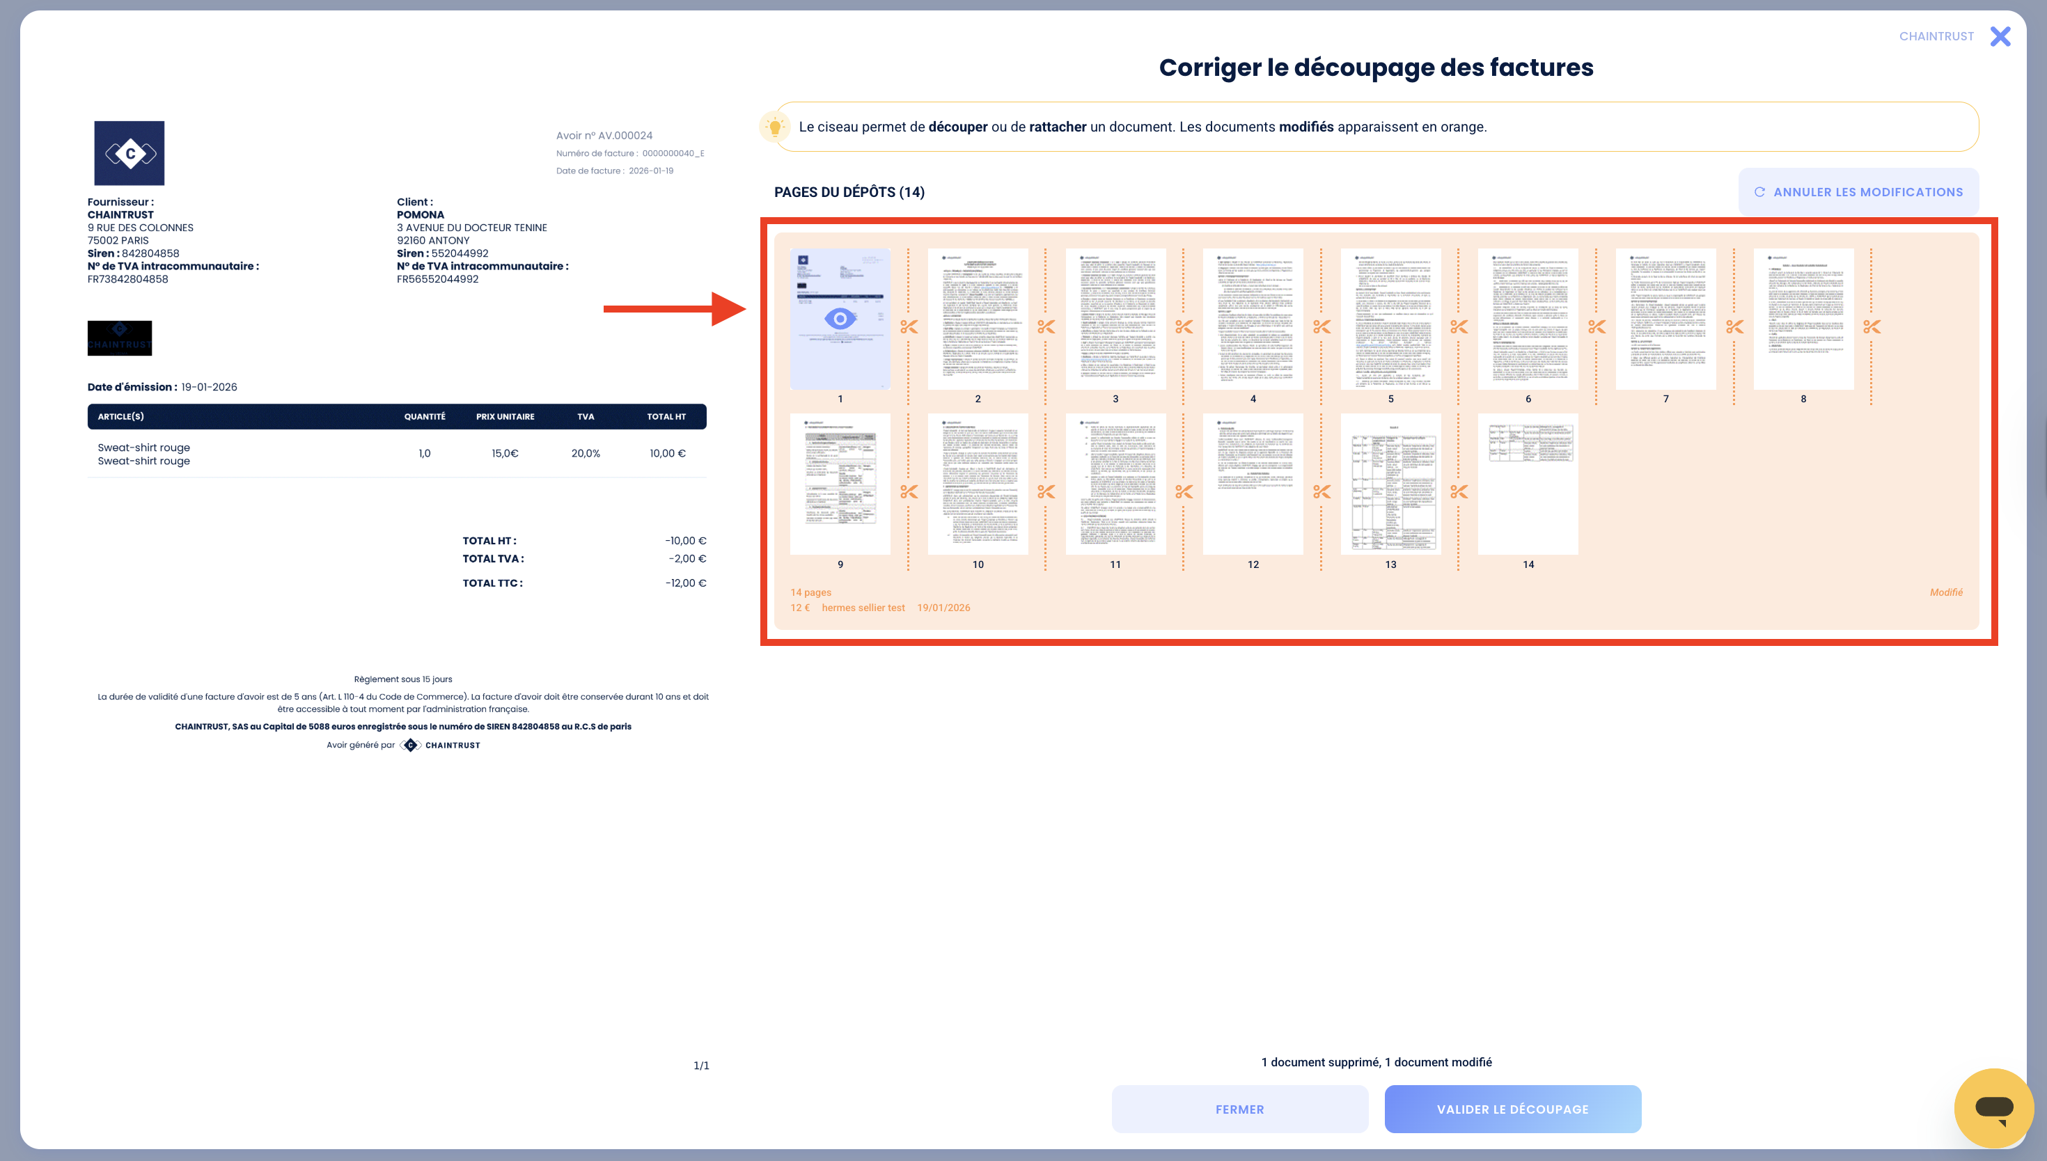Viewport: 2047px width, 1161px height.
Task: Preview page 1 via its eye icon
Action: 840,319
